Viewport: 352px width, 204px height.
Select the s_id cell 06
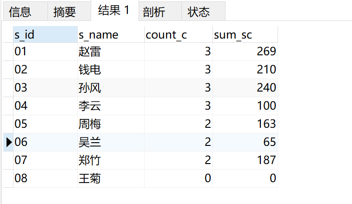click(45, 142)
